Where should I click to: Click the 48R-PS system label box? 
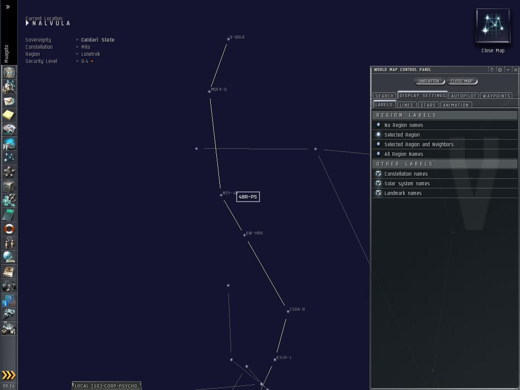point(248,197)
